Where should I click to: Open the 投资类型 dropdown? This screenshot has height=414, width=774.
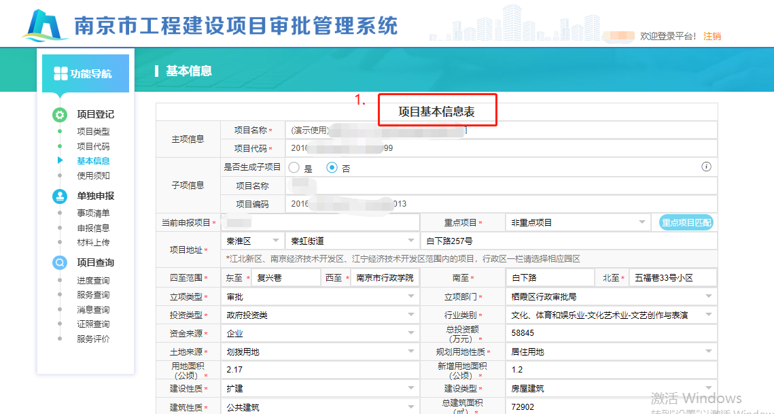pyautogui.click(x=321, y=315)
